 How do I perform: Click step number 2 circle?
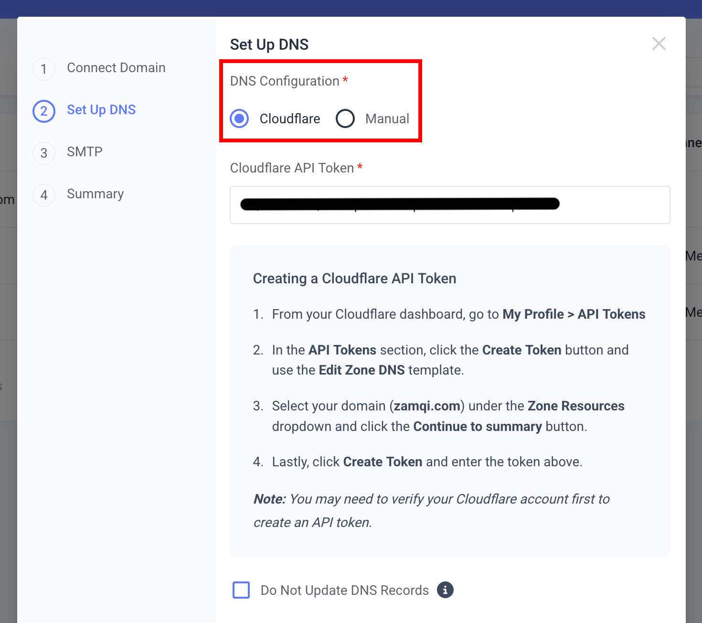pyautogui.click(x=44, y=111)
